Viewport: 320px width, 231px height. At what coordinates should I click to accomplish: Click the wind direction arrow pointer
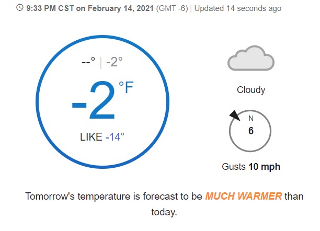[235, 115]
